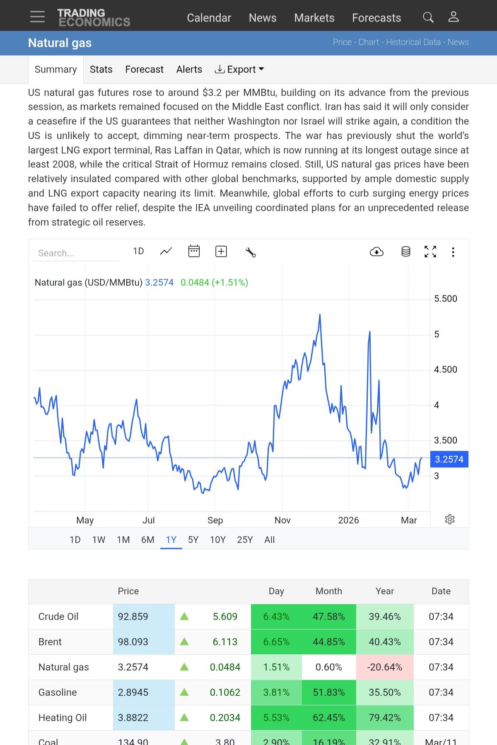Open Markets in top navigation
This screenshot has width=497, height=745.
coord(314,18)
